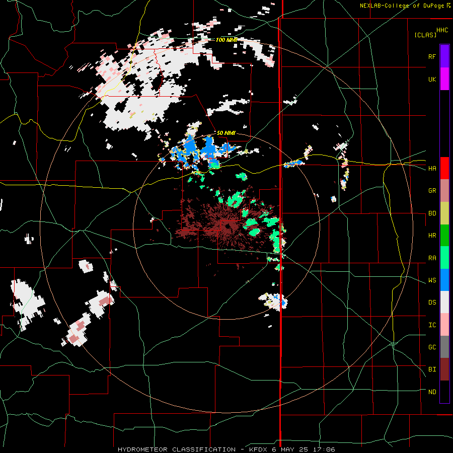The height and width of the screenshot is (453, 453).
Task: Select the blue WS wet snow swatch
Action: tap(444, 280)
